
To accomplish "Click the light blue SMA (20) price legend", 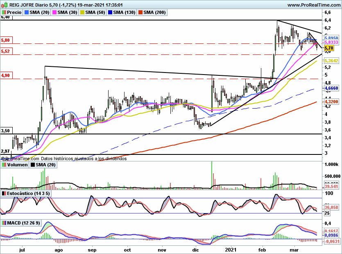I will tap(37, 12).
